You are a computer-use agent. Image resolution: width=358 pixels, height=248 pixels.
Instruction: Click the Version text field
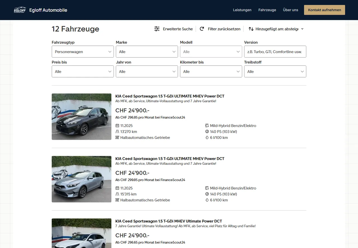[x=275, y=52]
